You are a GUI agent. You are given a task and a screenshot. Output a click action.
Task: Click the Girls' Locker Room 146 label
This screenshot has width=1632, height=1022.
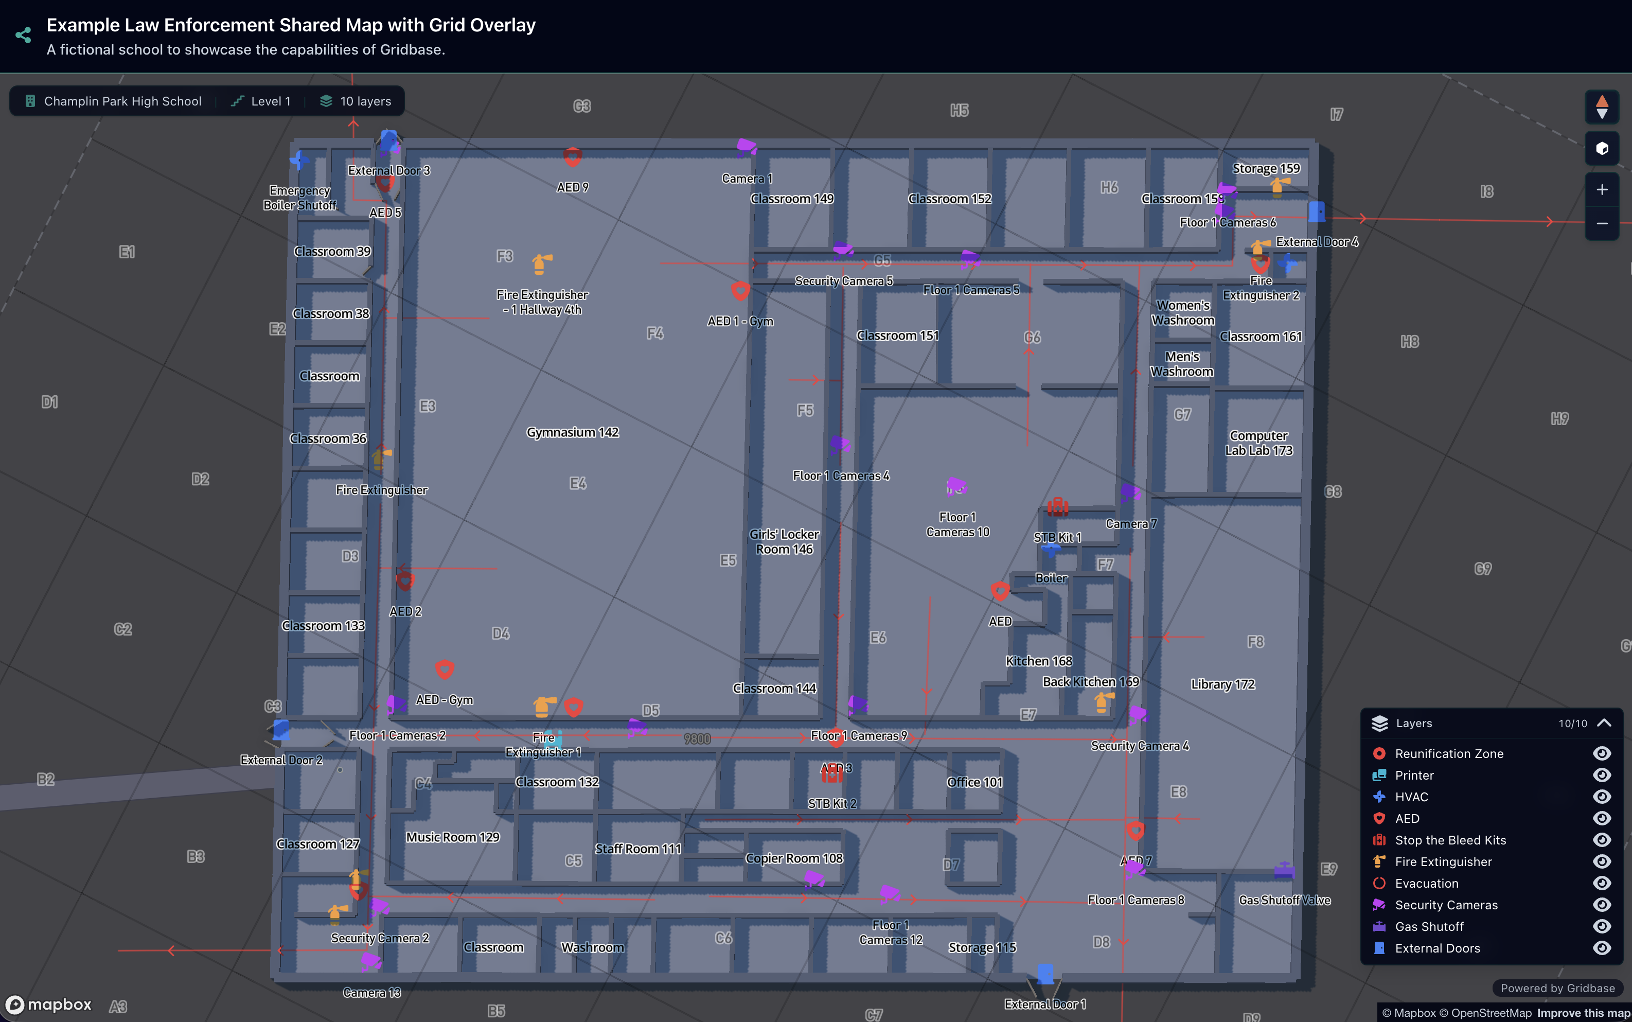coord(784,541)
